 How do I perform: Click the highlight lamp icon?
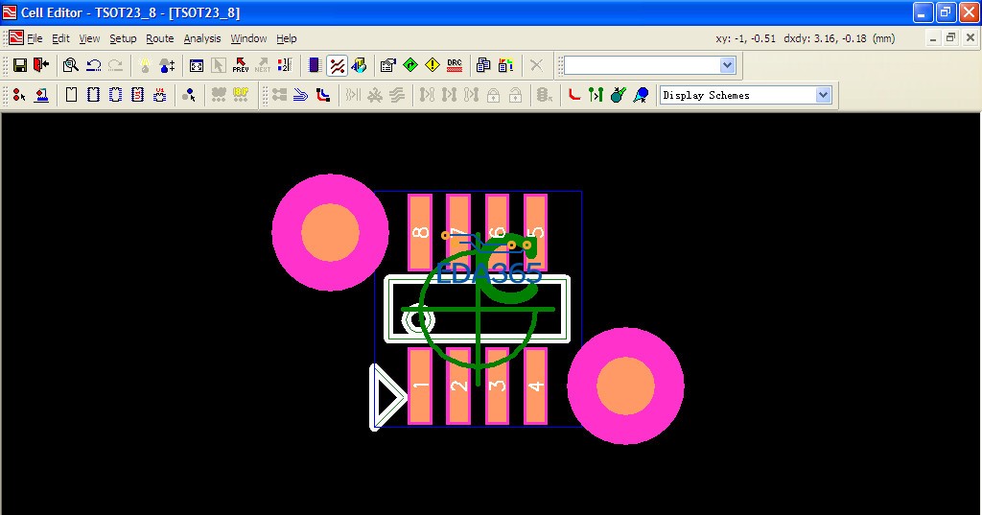click(146, 65)
